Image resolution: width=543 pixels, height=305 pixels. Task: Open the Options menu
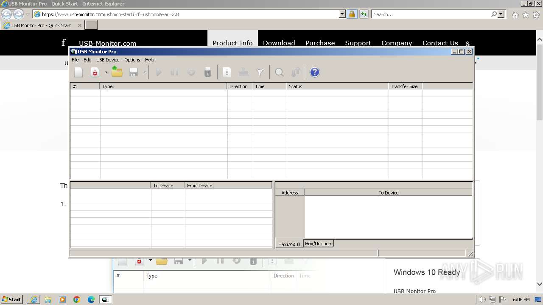(x=132, y=60)
